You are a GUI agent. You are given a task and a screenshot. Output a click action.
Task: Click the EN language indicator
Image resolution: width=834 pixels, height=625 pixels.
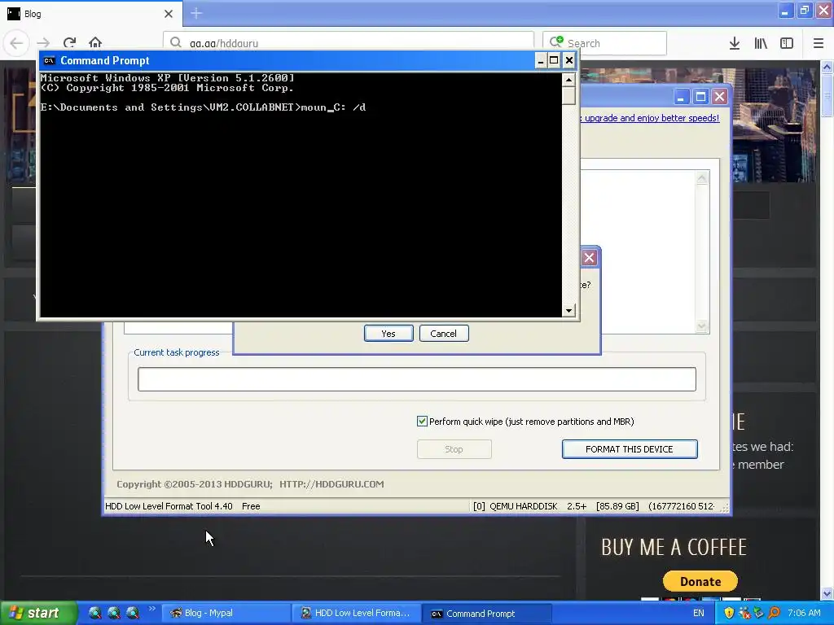click(x=698, y=613)
